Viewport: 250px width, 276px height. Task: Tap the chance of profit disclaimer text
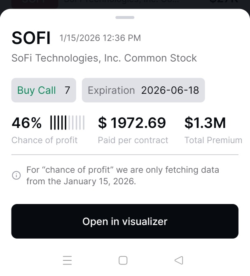(x=123, y=176)
